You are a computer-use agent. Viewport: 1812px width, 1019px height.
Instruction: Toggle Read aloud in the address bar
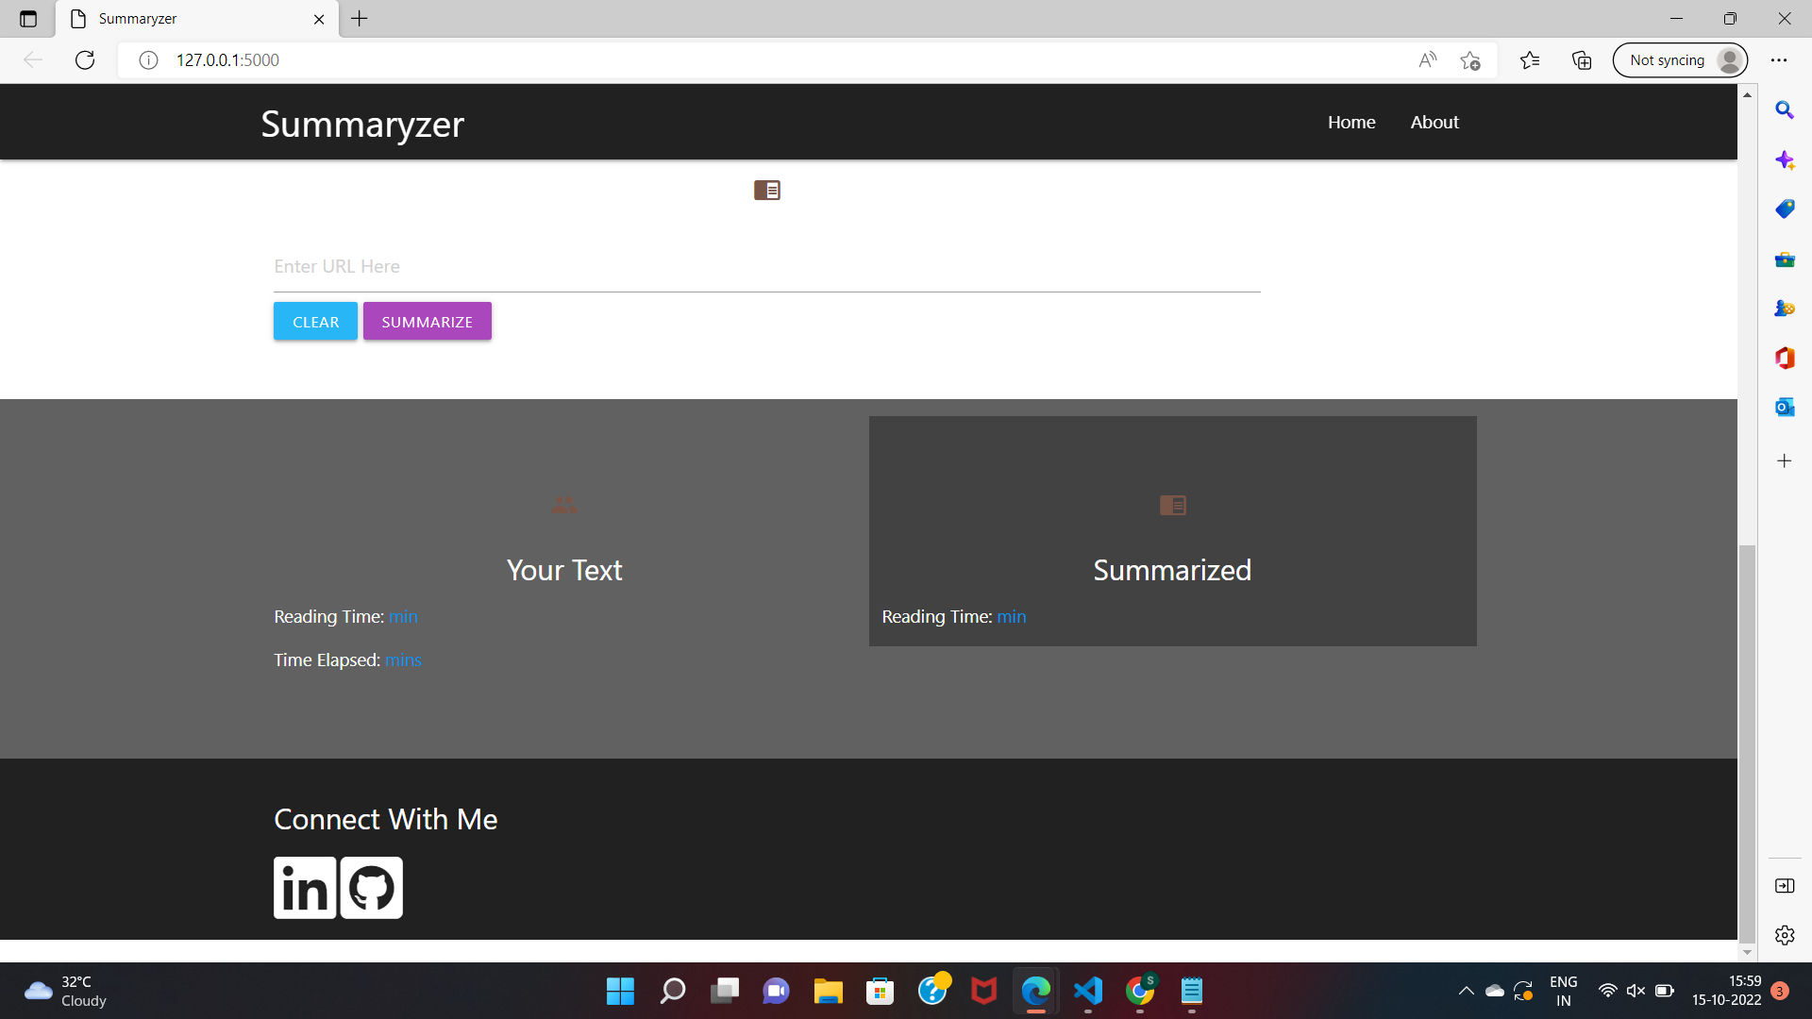coord(1427,59)
